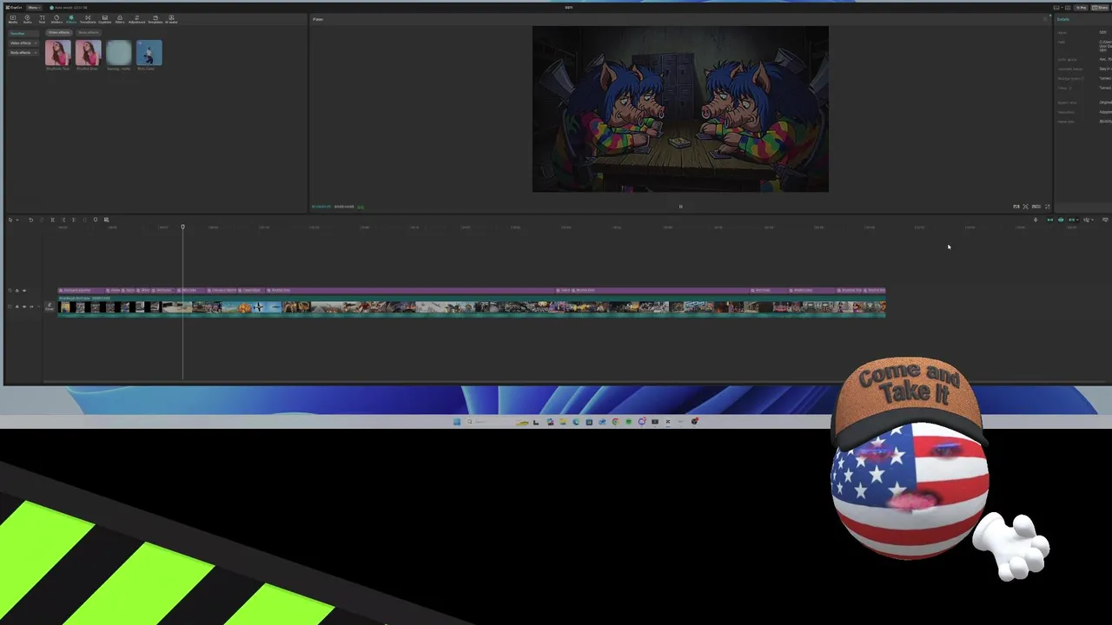Select the Body effects pill filter
This screenshot has width=1112, height=625.
[x=89, y=33]
